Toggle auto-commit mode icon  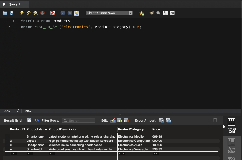76,13
